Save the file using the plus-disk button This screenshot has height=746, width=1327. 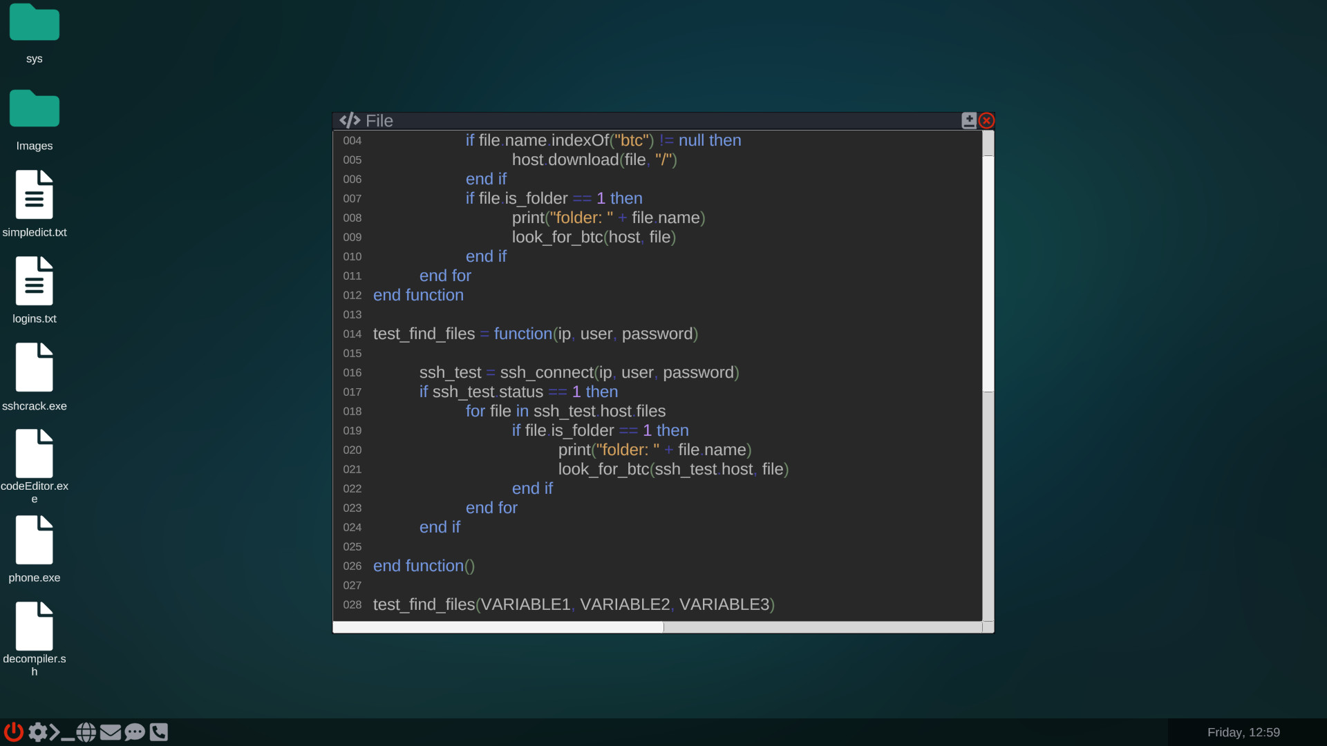(968, 119)
